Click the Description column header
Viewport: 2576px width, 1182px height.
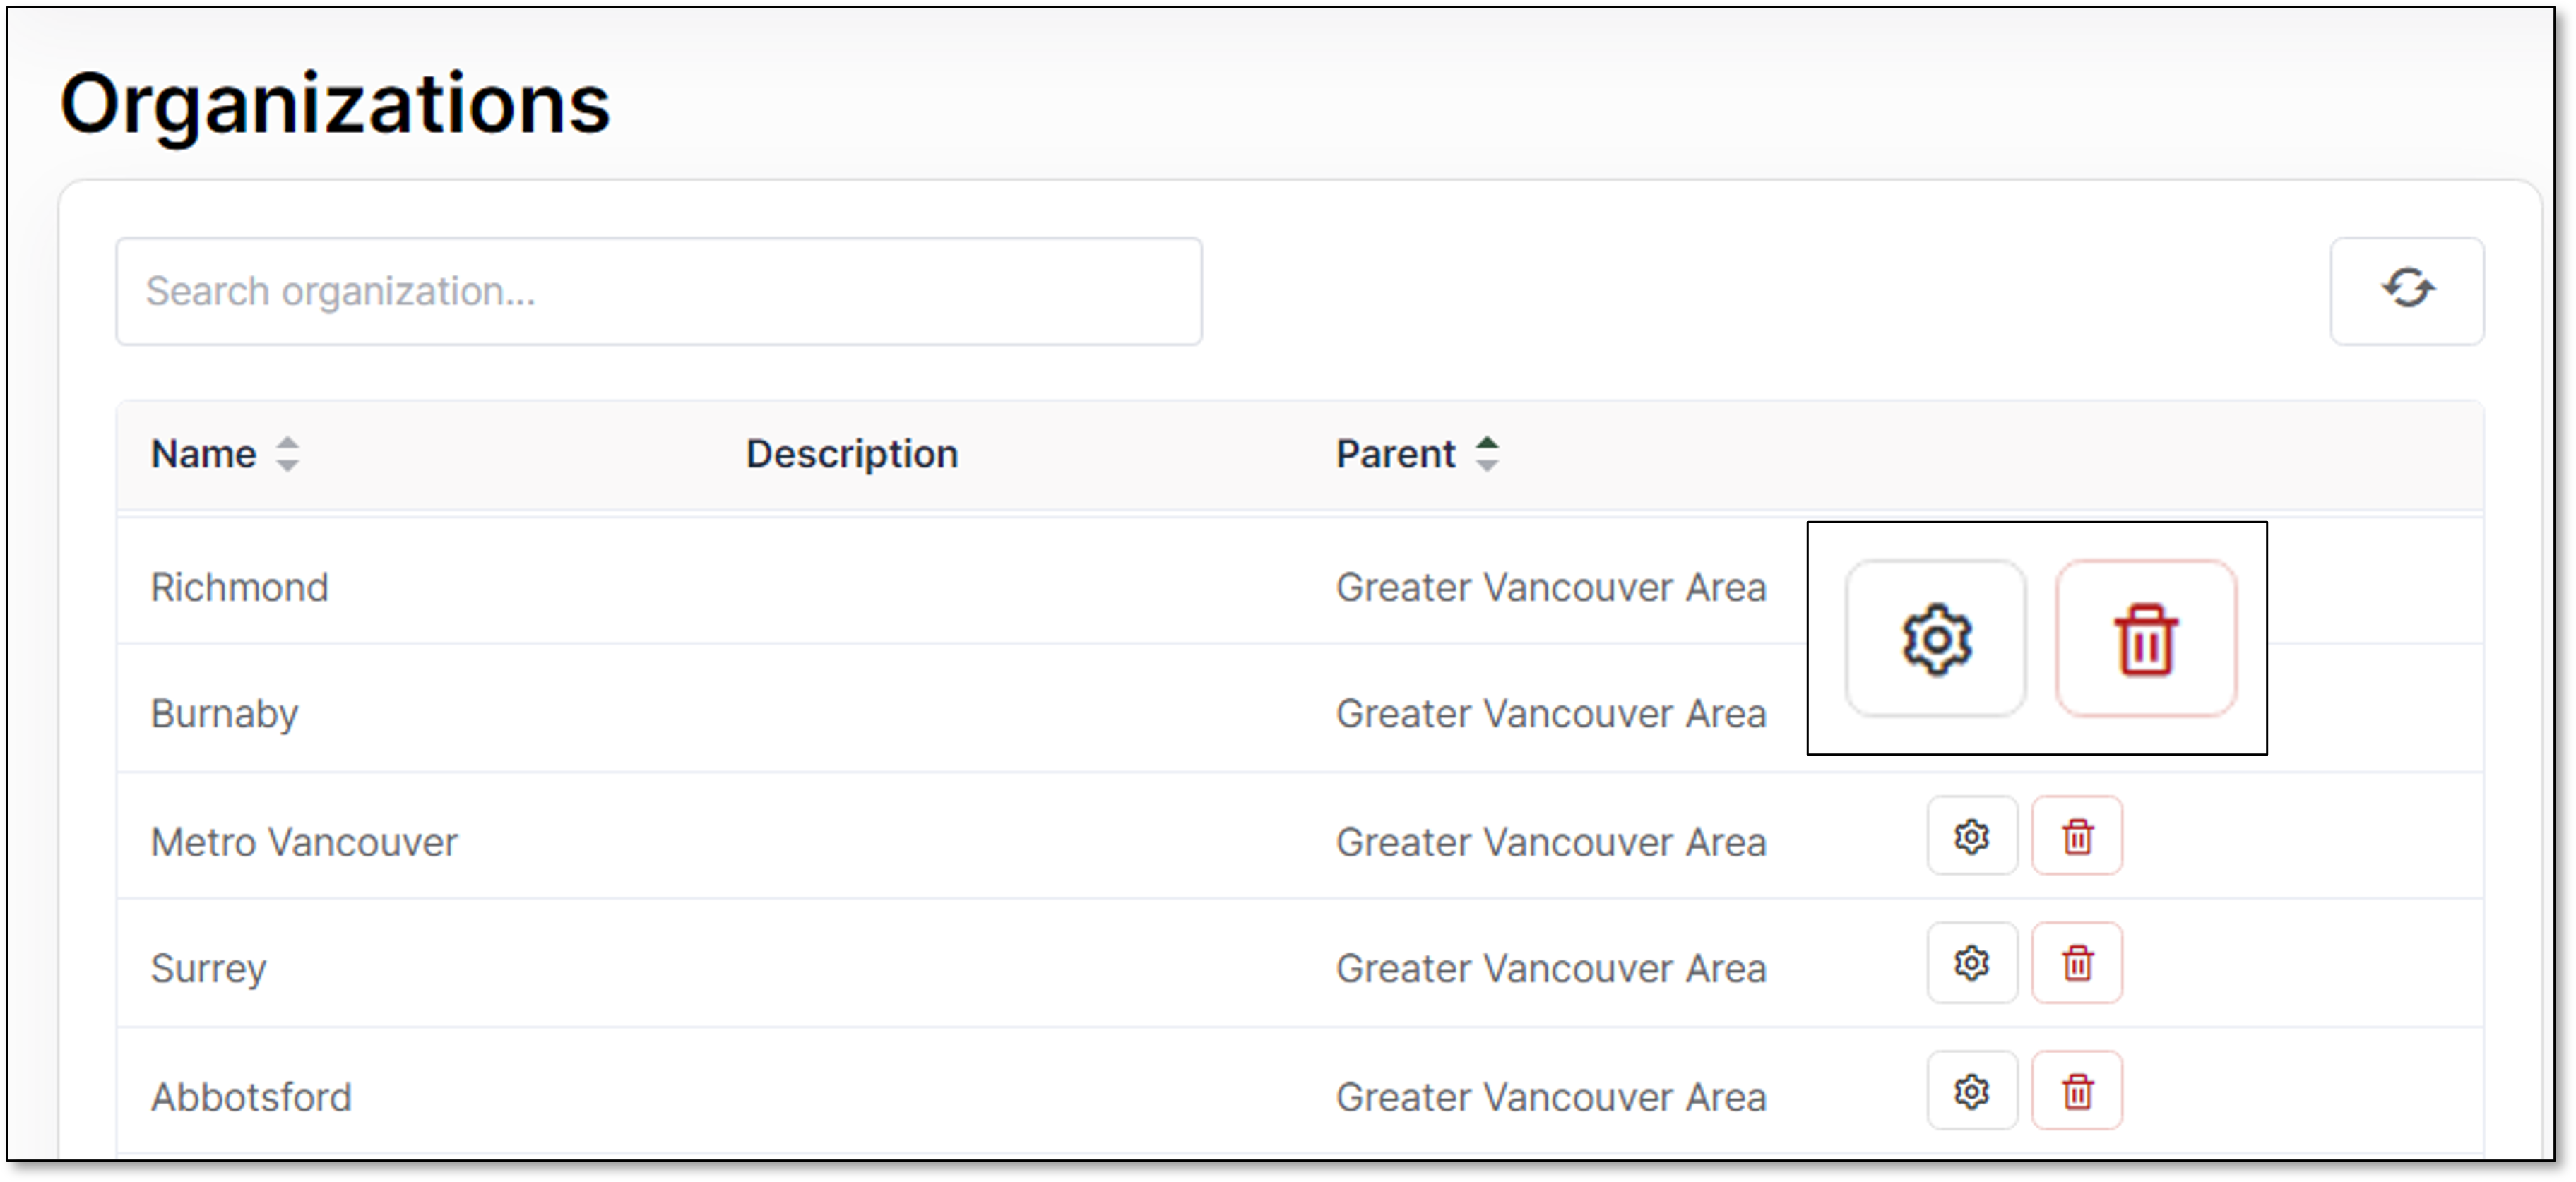852,454
